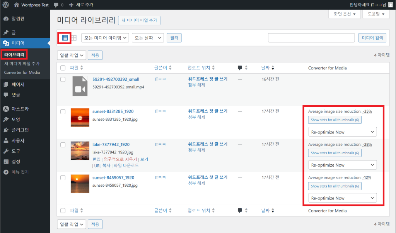The width and height of the screenshot is (396, 233).
Task: Click the plus 새로 추가 admin bar item
Action: coord(81,5)
